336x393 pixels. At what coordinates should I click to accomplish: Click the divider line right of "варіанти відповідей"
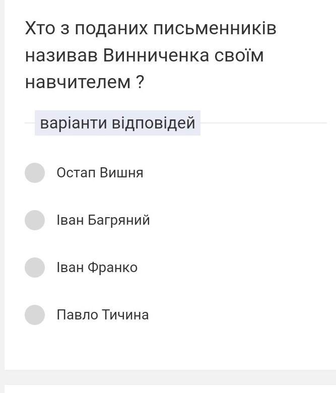(262, 123)
